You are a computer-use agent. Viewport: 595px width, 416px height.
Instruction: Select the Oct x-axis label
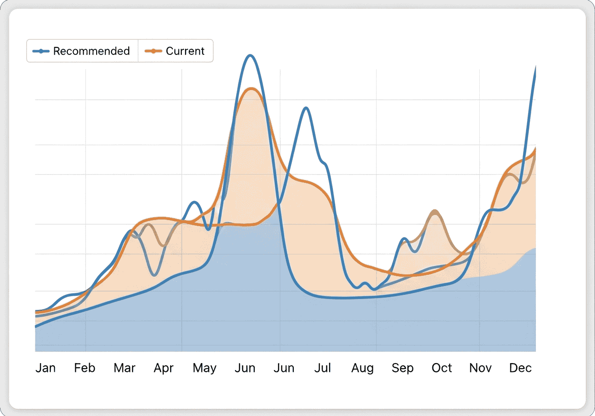pos(442,368)
